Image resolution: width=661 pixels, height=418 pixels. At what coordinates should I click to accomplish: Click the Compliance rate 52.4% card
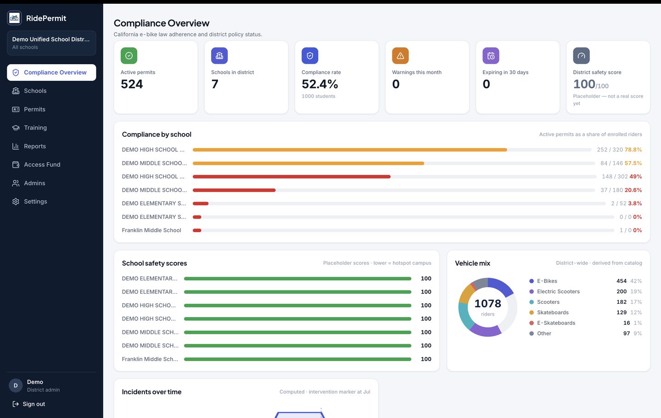point(336,77)
